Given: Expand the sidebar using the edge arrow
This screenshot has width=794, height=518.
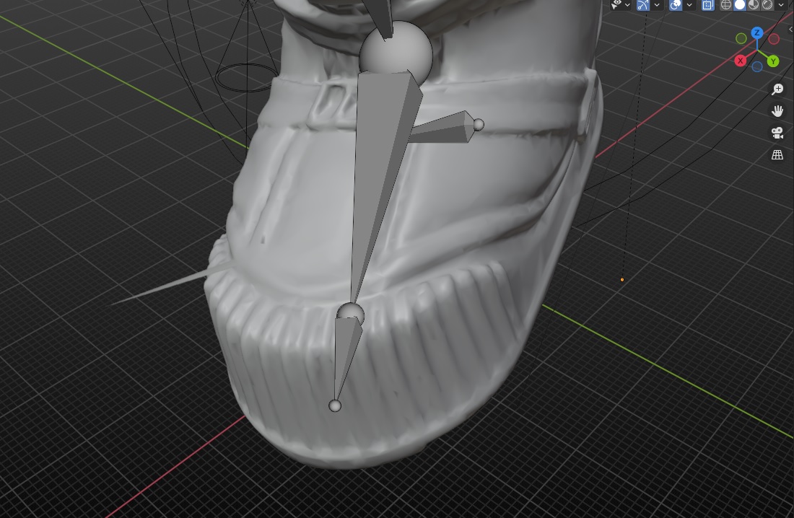Looking at the screenshot, I should (790, 30).
